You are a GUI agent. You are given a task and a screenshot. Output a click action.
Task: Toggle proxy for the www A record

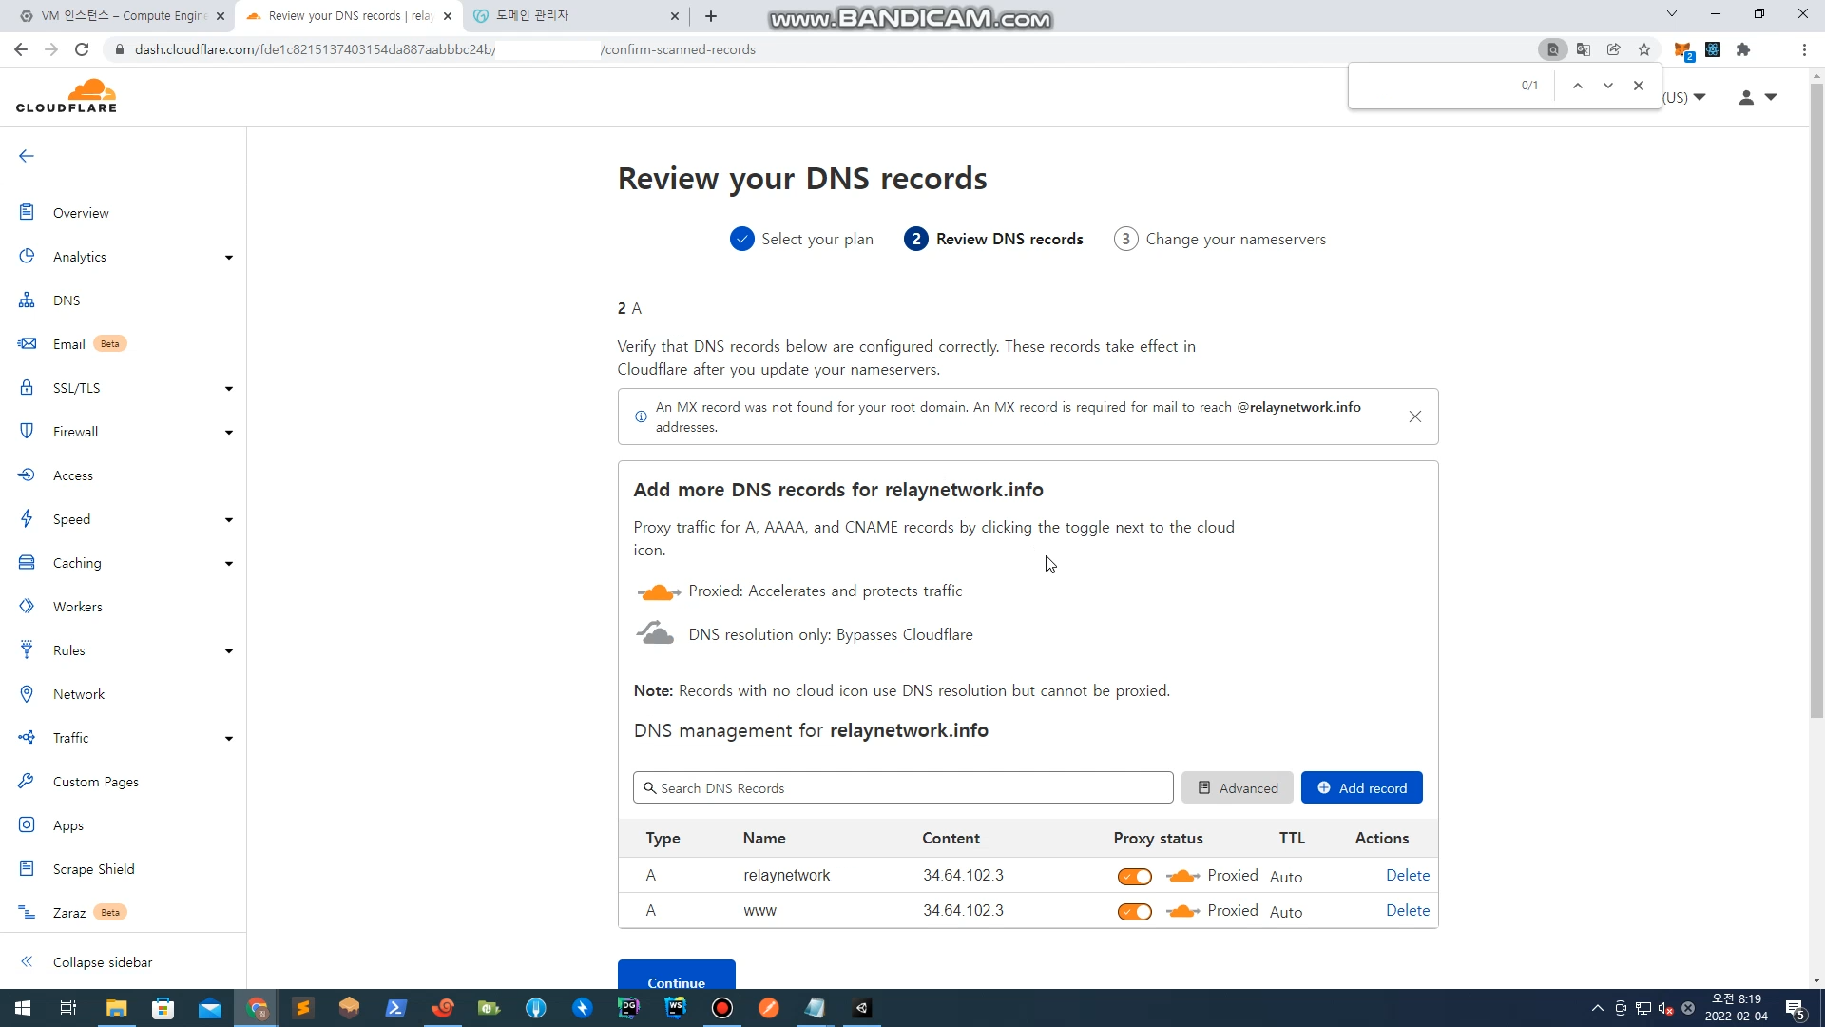click(x=1134, y=911)
